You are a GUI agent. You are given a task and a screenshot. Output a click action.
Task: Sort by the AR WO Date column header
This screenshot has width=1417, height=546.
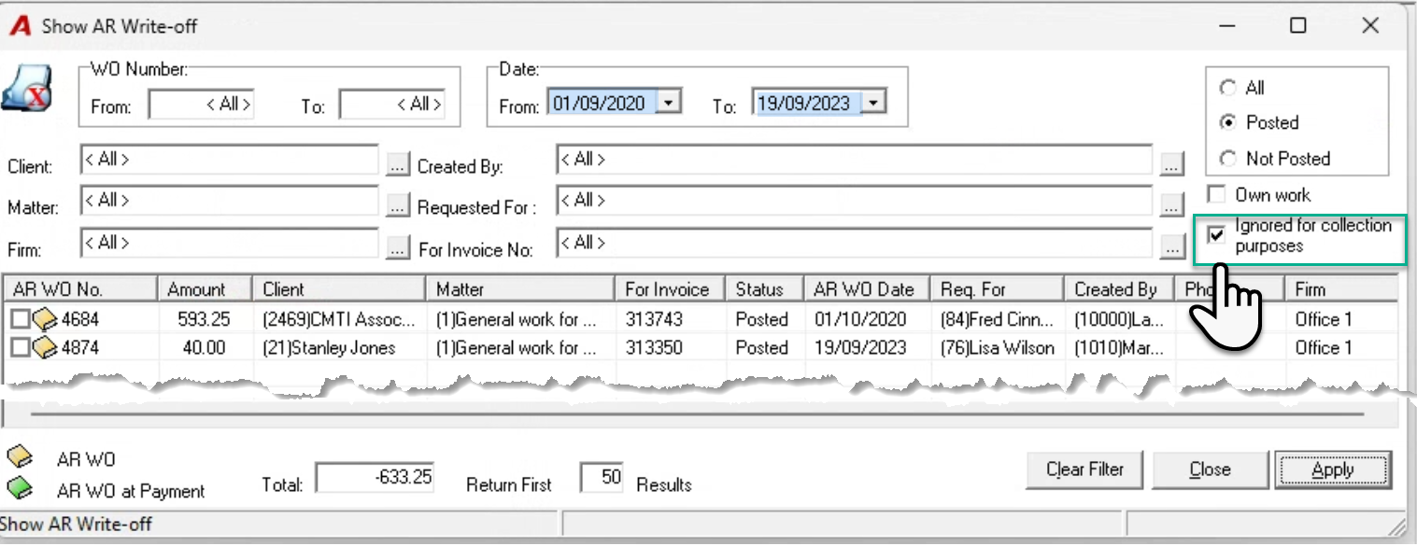(868, 289)
